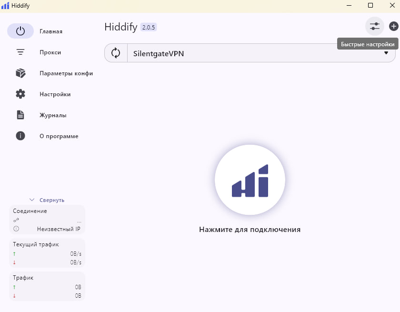The height and width of the screenshot is (312, 400).
Task: Open Быстрые настройки sliders icon
Action: [x=374, y=26]
